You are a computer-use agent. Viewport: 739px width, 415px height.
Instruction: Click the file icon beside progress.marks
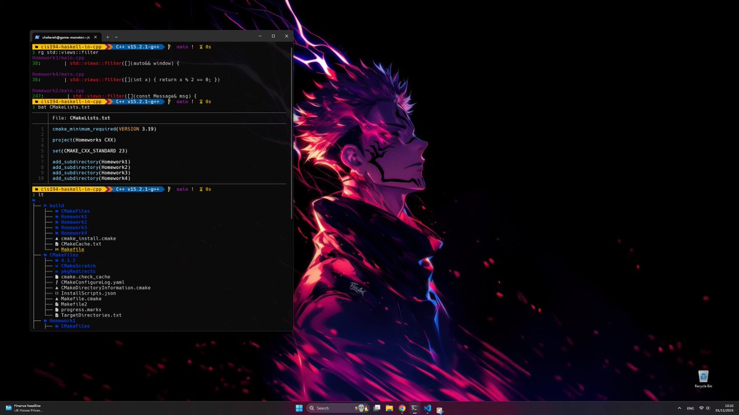coord(57,310)
